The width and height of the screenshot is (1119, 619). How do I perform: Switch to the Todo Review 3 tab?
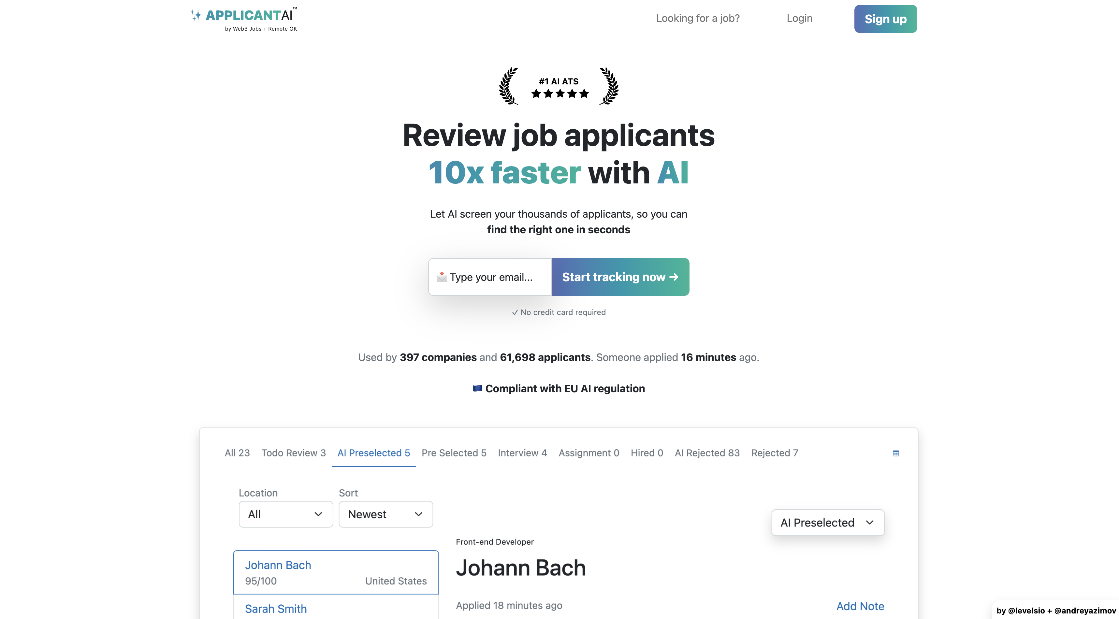293,453
